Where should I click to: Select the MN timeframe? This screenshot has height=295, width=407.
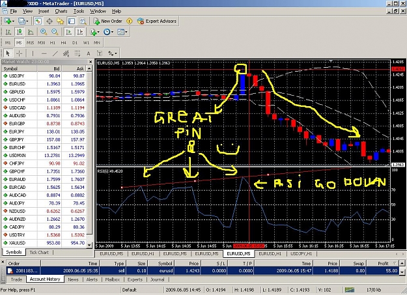pyautogui.click(x=97, y=42)
